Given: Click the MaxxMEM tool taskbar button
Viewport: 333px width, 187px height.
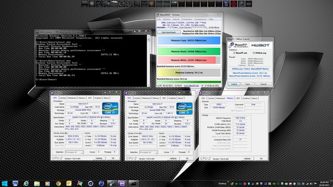Looking at the screenshot, I should 112,183.
